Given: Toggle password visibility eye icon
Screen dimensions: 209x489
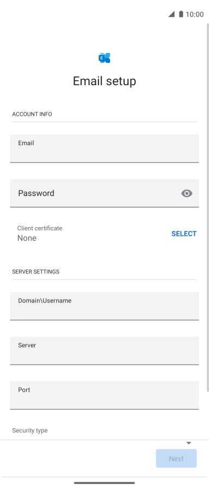Looking at the screenshot, I should (x=187, y=193).
